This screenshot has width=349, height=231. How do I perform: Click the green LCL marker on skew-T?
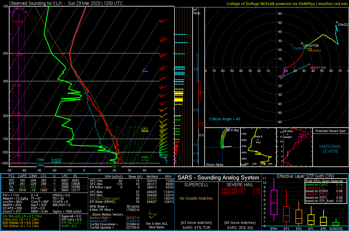(145, 158)
